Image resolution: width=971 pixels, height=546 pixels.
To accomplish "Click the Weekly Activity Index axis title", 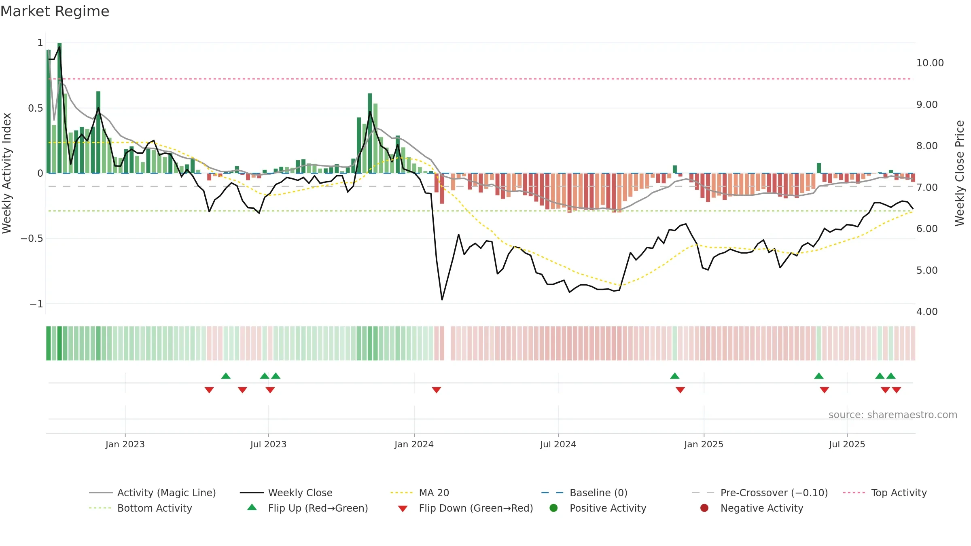I will [x=6, y=173].
